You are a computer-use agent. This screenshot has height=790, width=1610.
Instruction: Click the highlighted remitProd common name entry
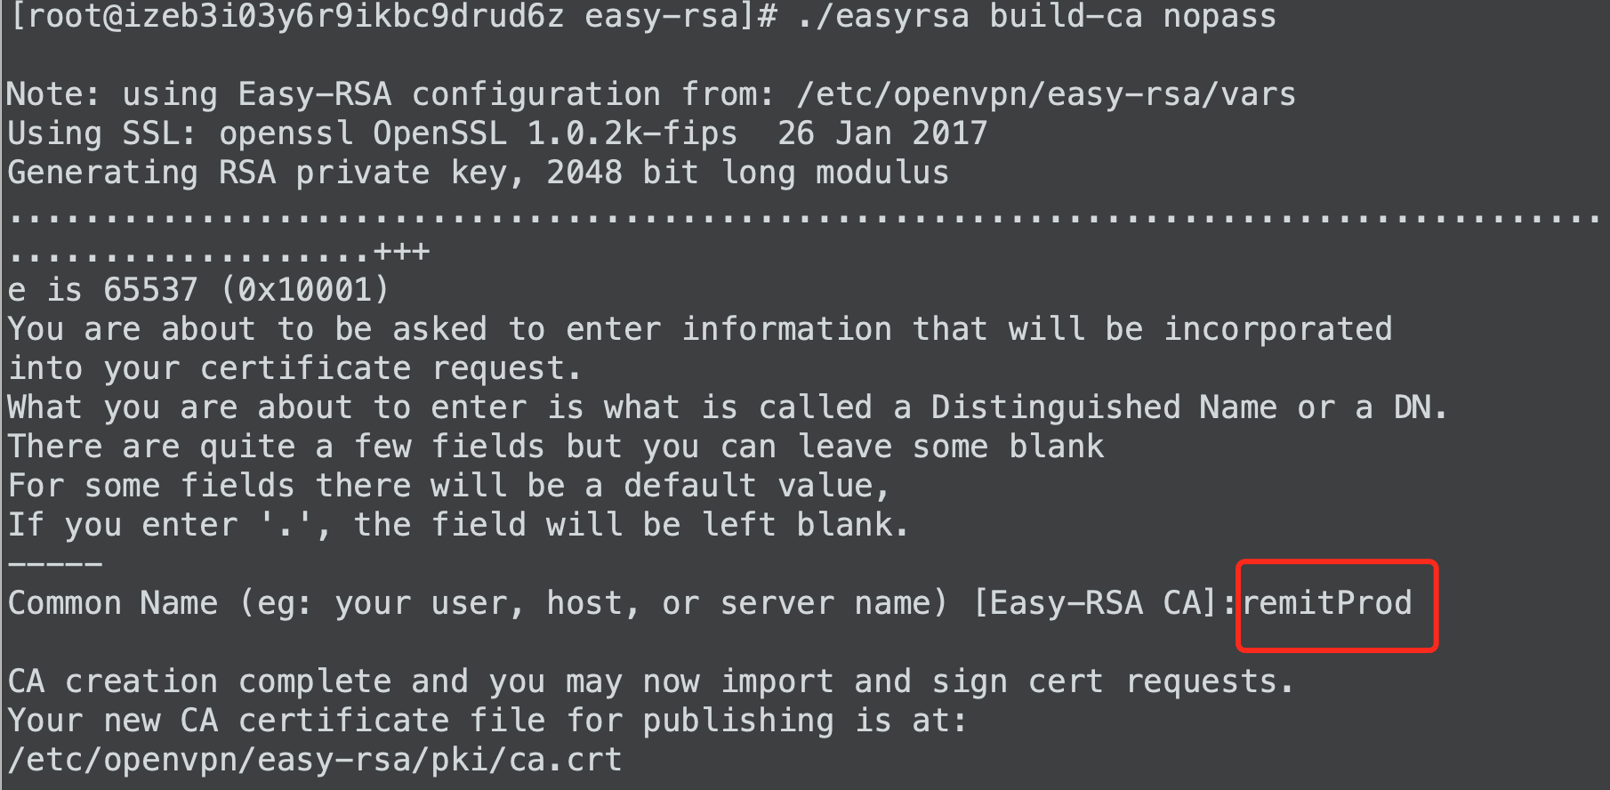(1326, 603)
